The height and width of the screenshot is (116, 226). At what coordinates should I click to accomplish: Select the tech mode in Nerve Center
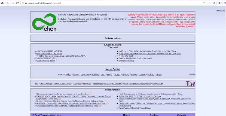pos(103,74)
